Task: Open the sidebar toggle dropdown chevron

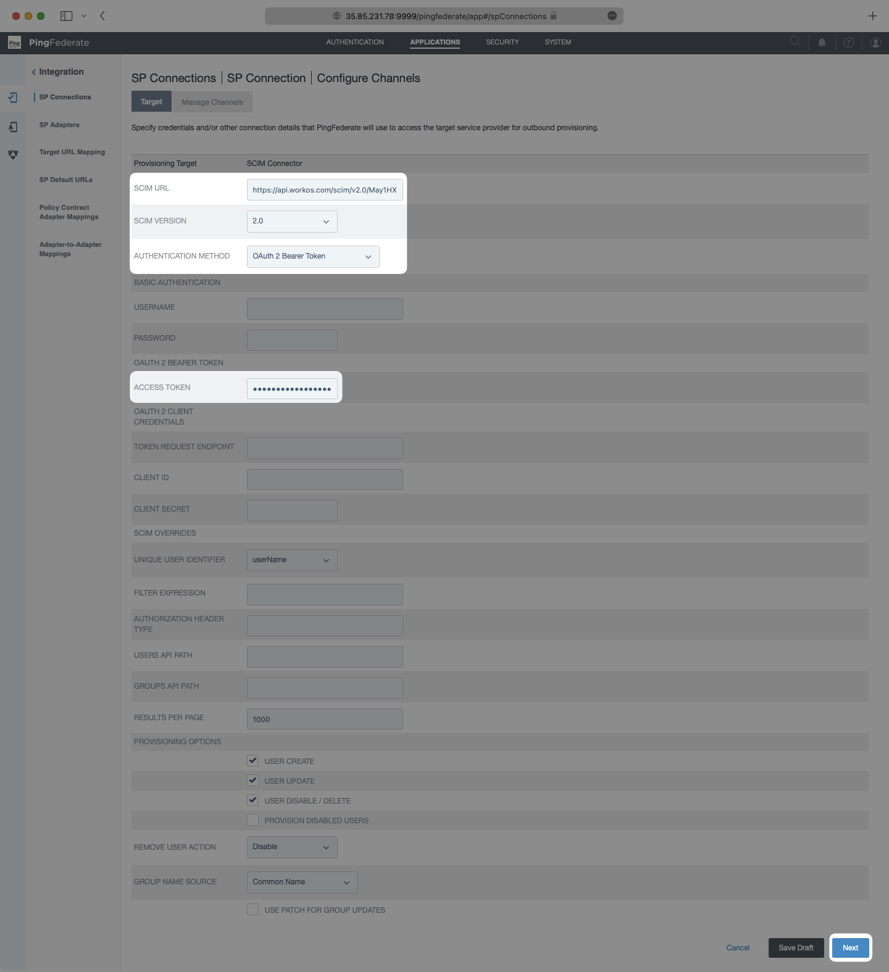Action: pos(84,16)
